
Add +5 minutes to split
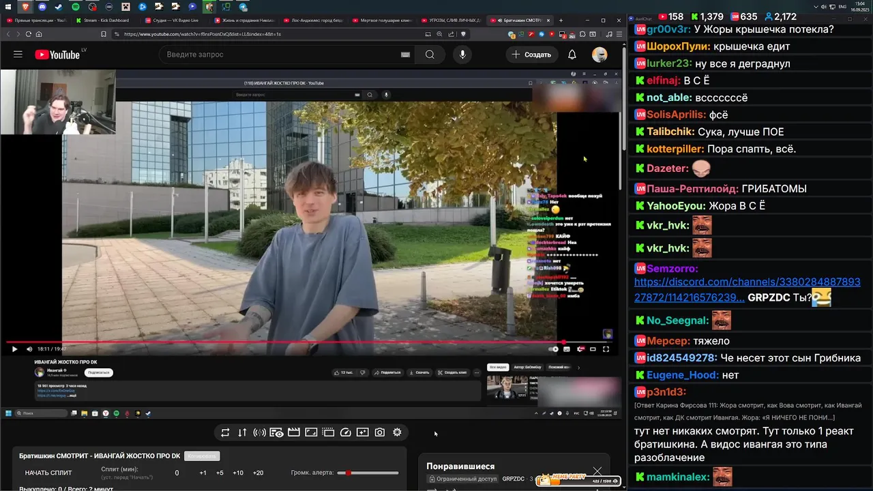click(x=220, y=473)
